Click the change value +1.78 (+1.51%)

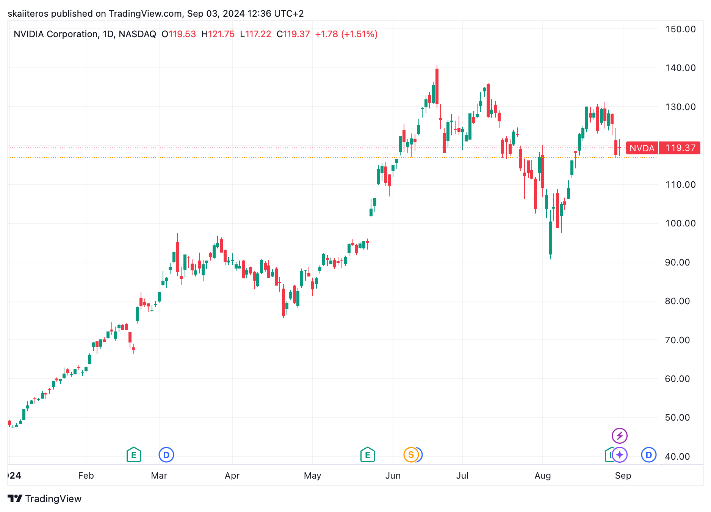point(346,34)
